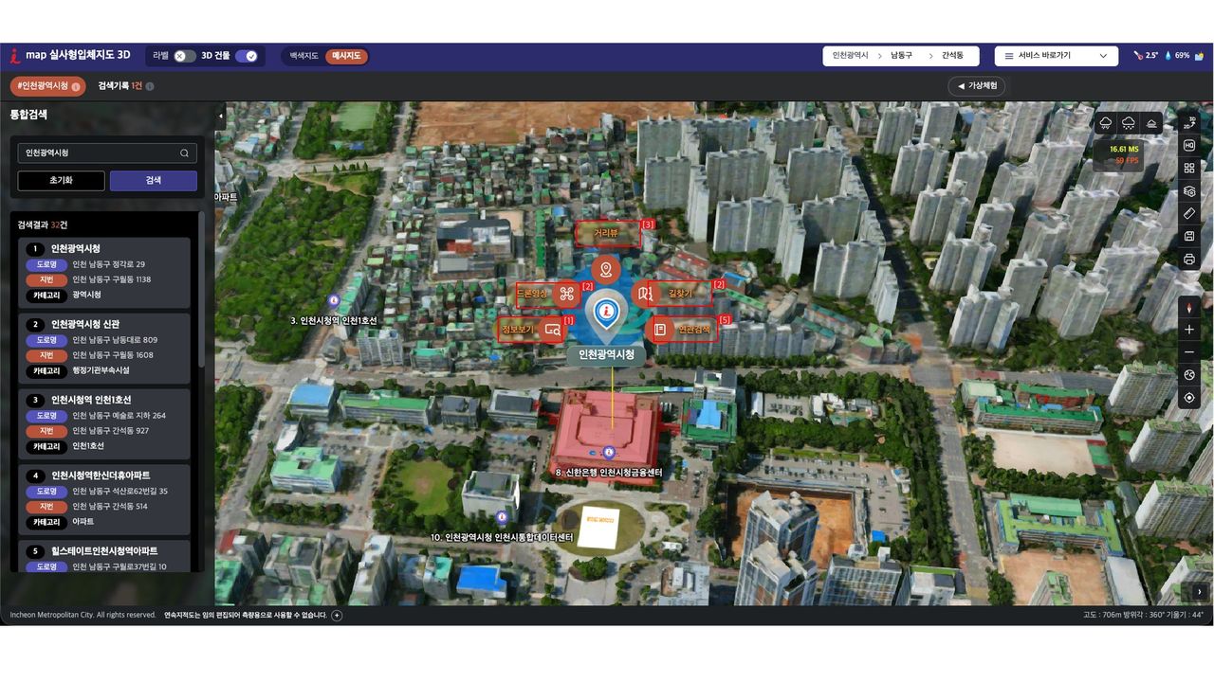Click the 초기화 reset button
1214x682 pixels.
[x=61, y=181]
